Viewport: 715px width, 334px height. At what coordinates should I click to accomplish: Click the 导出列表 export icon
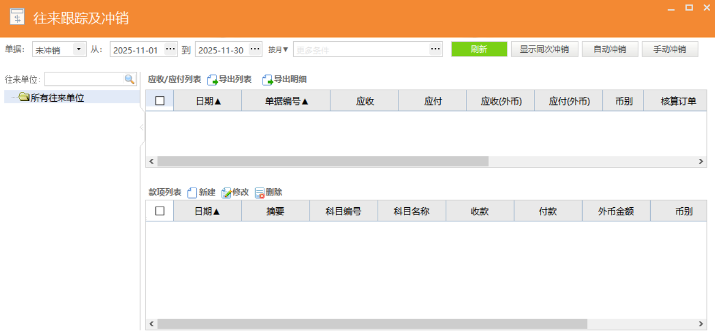tap(214, 79)
